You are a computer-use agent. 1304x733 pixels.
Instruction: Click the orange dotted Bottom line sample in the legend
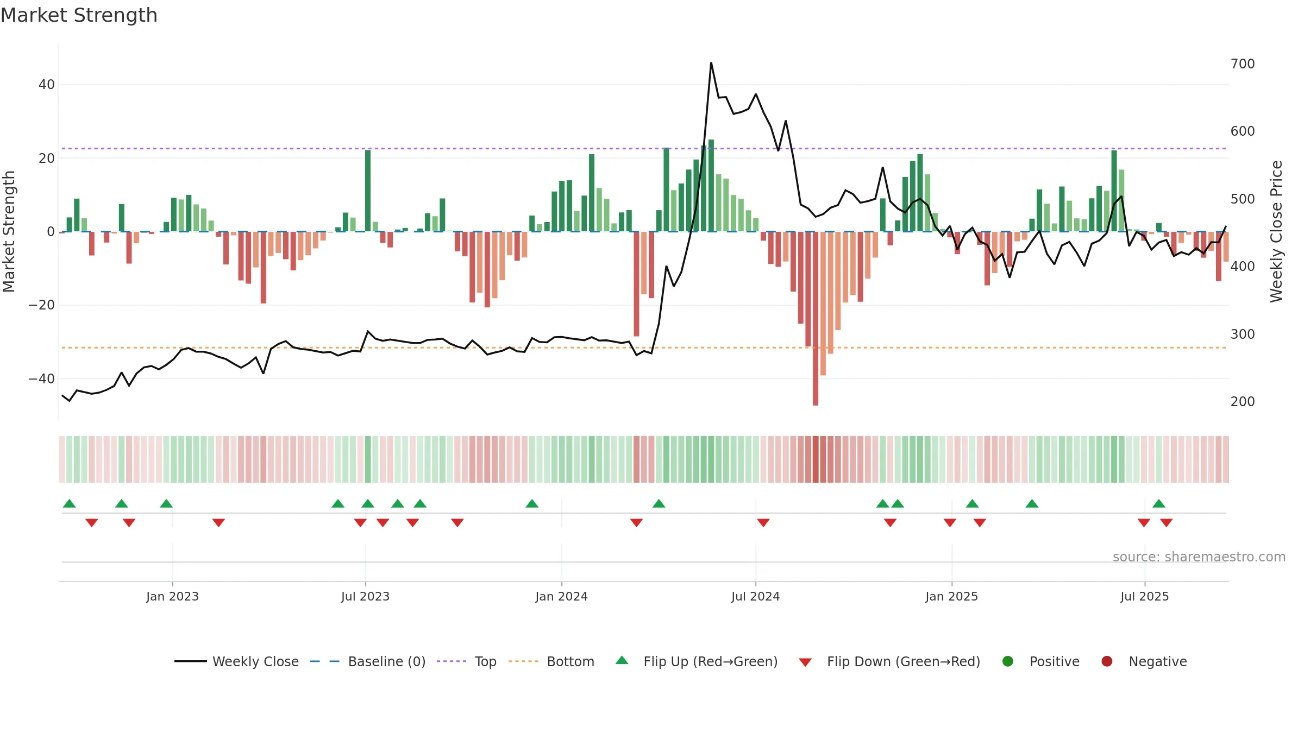click(524, 661)
